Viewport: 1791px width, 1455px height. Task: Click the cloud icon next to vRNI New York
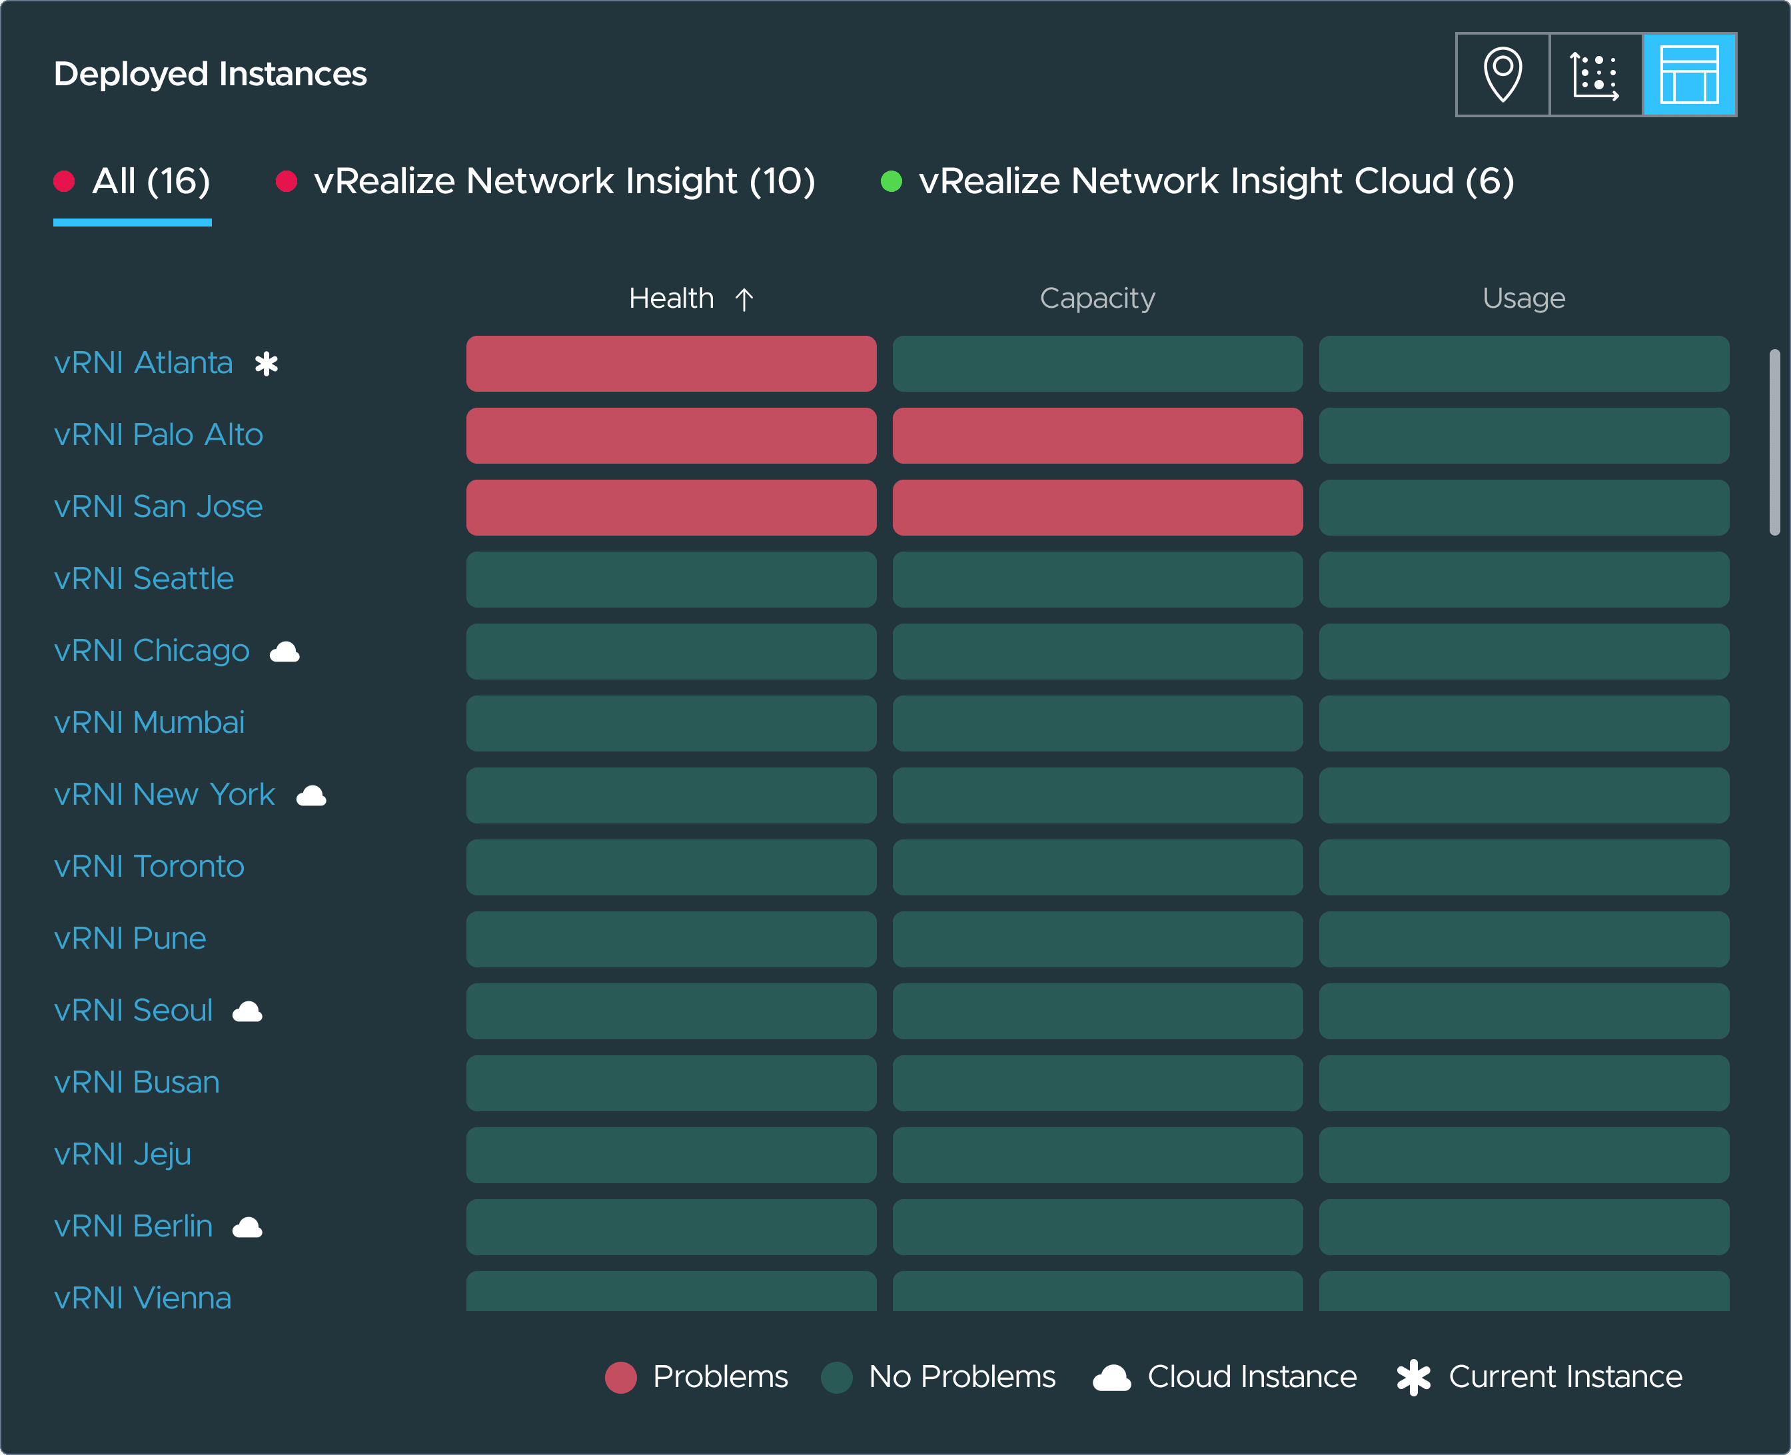click(311, 795)
